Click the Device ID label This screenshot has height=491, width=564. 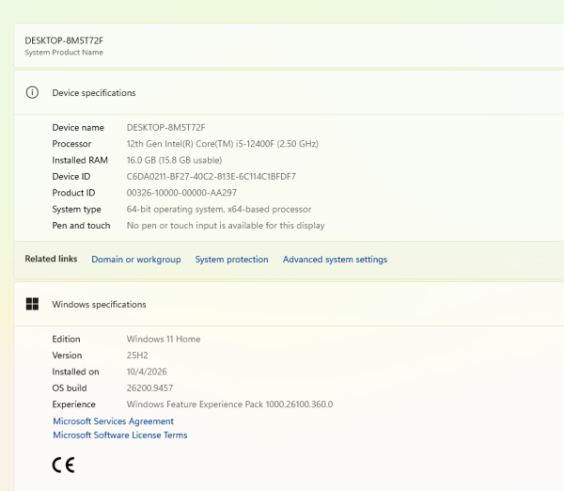pyautogui.click(x=71, y=177)
